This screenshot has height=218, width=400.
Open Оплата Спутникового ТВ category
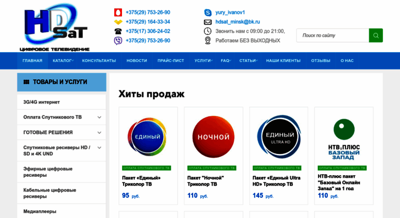pos(53,117)
